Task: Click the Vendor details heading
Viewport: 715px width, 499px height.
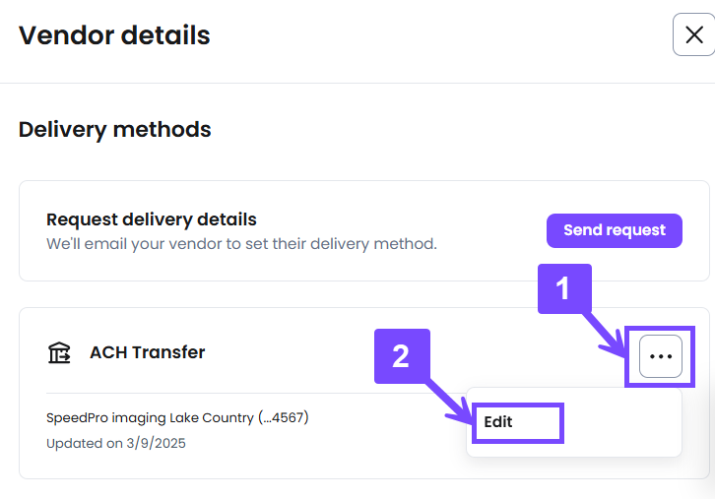Action: point(114,35)
